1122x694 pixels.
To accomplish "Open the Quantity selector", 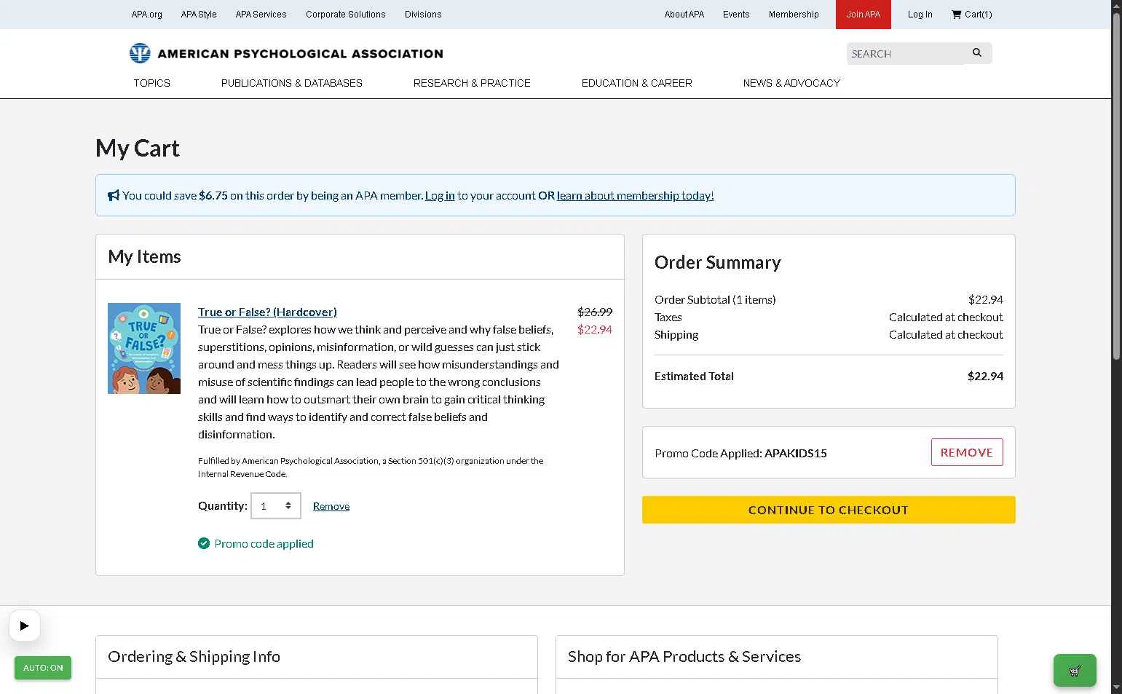I will coord(276,506).
